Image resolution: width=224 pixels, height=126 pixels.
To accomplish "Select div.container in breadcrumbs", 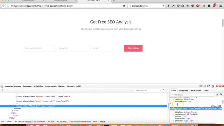I will coord(40,121).
